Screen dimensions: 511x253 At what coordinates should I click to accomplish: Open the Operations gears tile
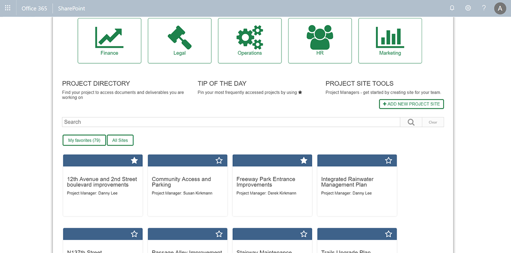click(x=250, y=41)
